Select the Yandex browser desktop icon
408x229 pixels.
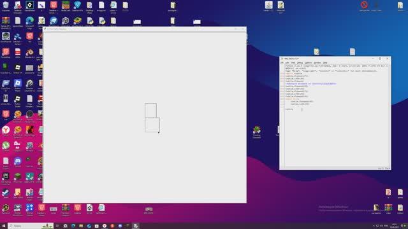pos(6,131)
